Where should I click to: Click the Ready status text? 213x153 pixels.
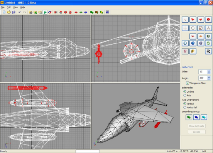(3, 151)
